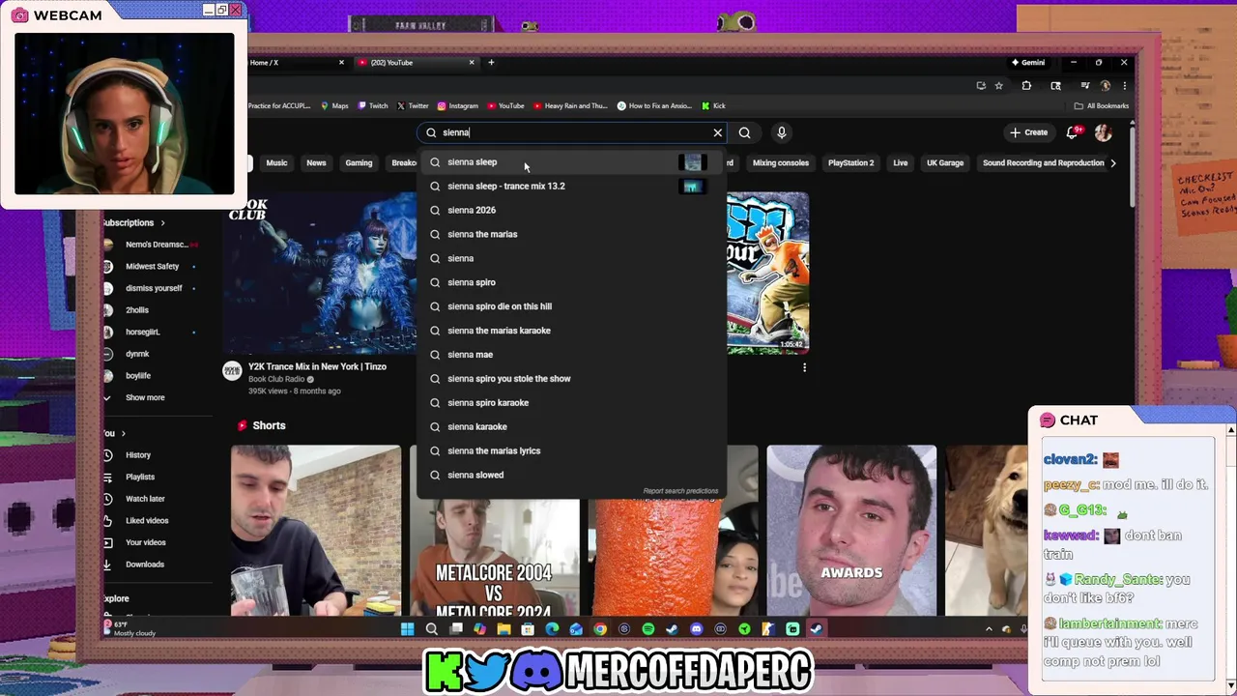Open Playlists in the sidebar
This screenshot has width=1237, height=696.
(x=140, y=477)
